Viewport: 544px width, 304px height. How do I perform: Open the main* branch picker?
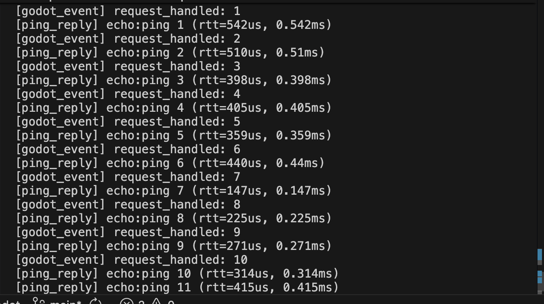point(65,302)
